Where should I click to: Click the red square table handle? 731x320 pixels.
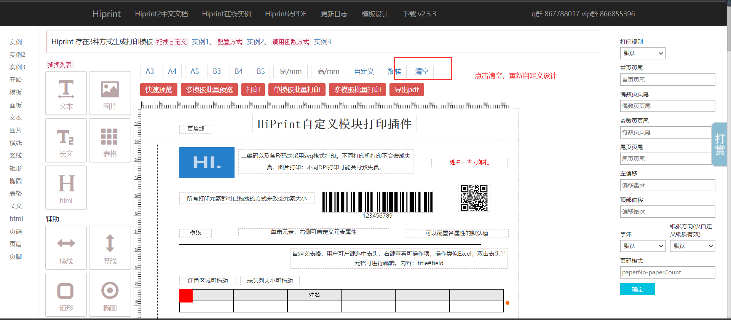click(186, 296)
